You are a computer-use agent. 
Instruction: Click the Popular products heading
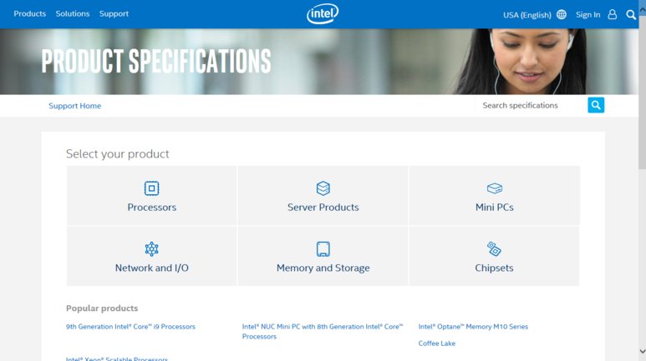[102, 308]
